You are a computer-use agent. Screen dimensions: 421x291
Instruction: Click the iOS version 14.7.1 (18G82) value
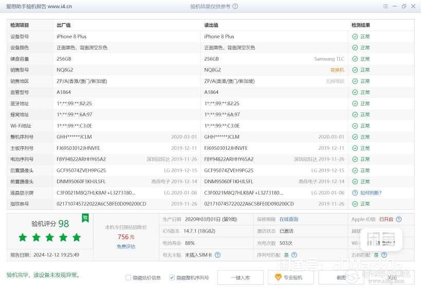coord(199,231)
